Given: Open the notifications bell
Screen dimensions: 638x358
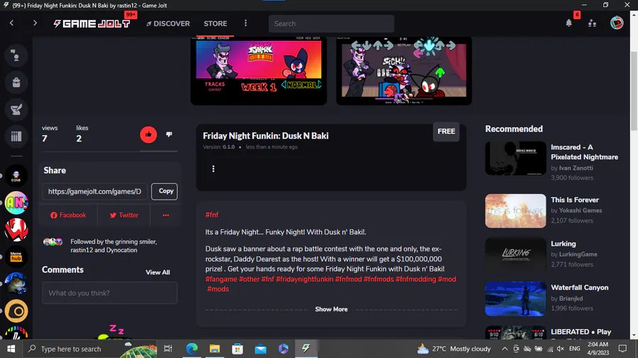Looking at the screenshot, I should (569, 23).
